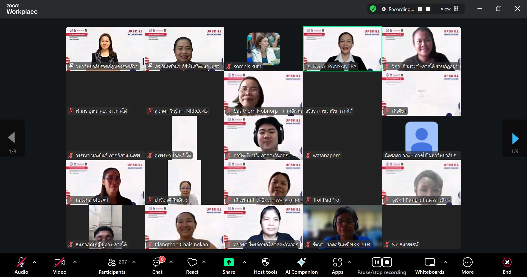Open Host tools shield

[265, 263]
